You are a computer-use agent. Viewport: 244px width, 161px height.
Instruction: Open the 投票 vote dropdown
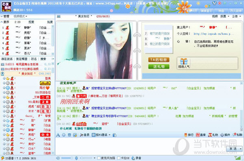pos(225,16)
